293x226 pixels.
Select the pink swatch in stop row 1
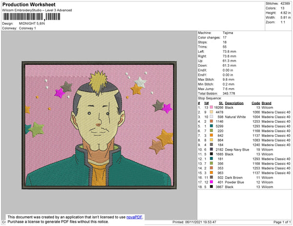pyautogui.click(x=211, y=108)
